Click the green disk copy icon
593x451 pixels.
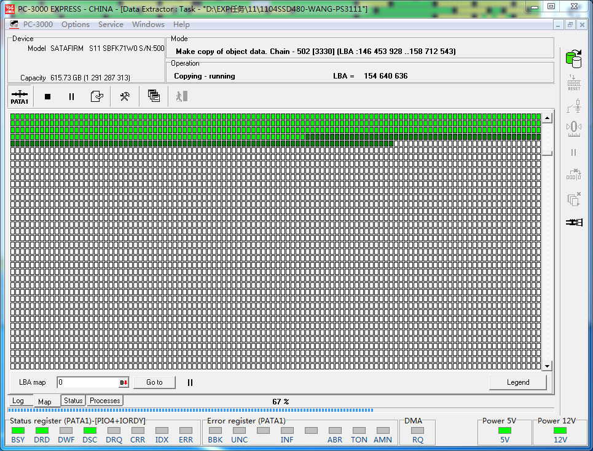pos(573,59)
